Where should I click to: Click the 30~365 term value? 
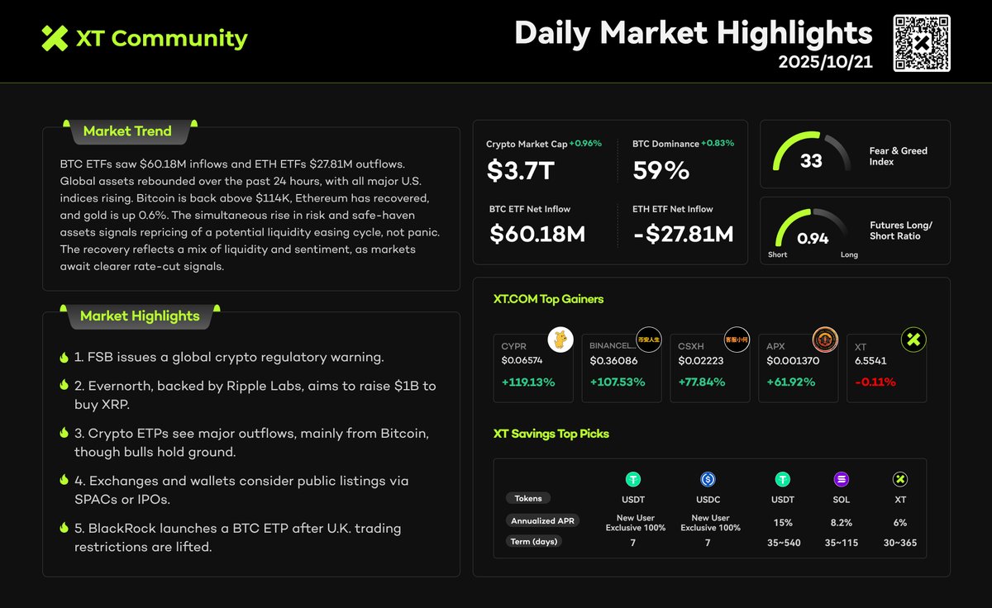click(900, 543)
